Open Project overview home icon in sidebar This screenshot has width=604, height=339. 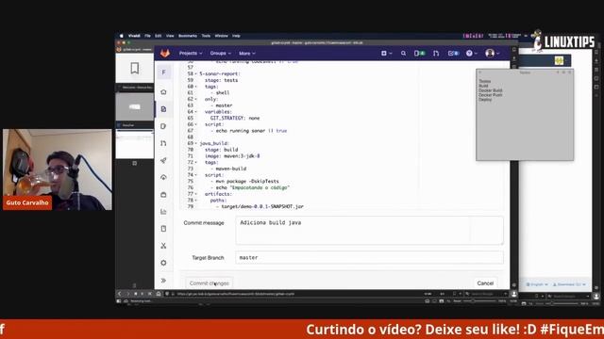click(163, 92)
